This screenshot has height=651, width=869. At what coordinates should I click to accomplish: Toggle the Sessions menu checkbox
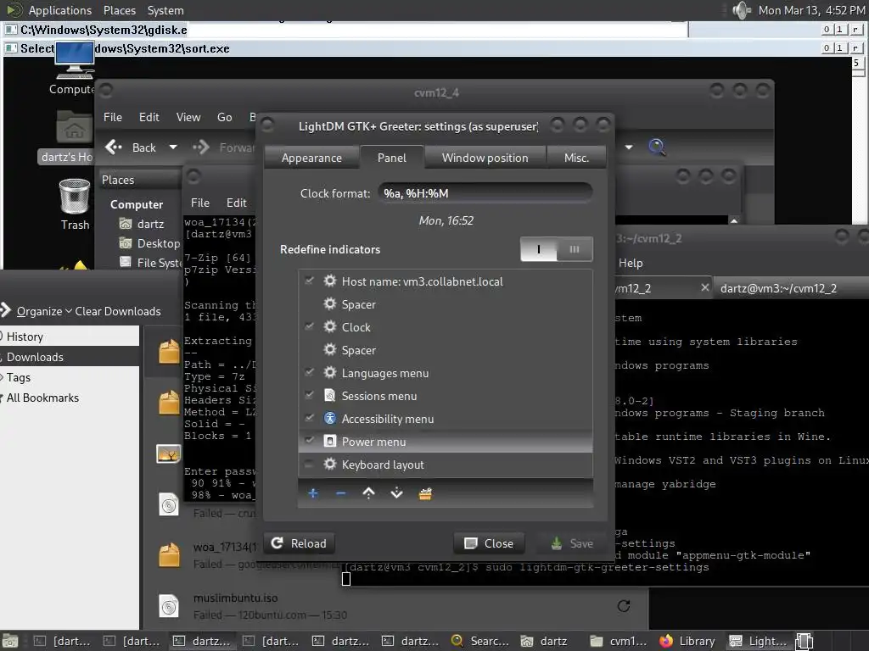(309, 395)
